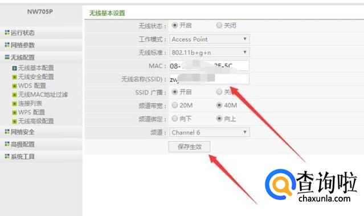Enable SSID 广播 with 开启
The height and width of the screenshot is (216, 364).
(174, 92)
